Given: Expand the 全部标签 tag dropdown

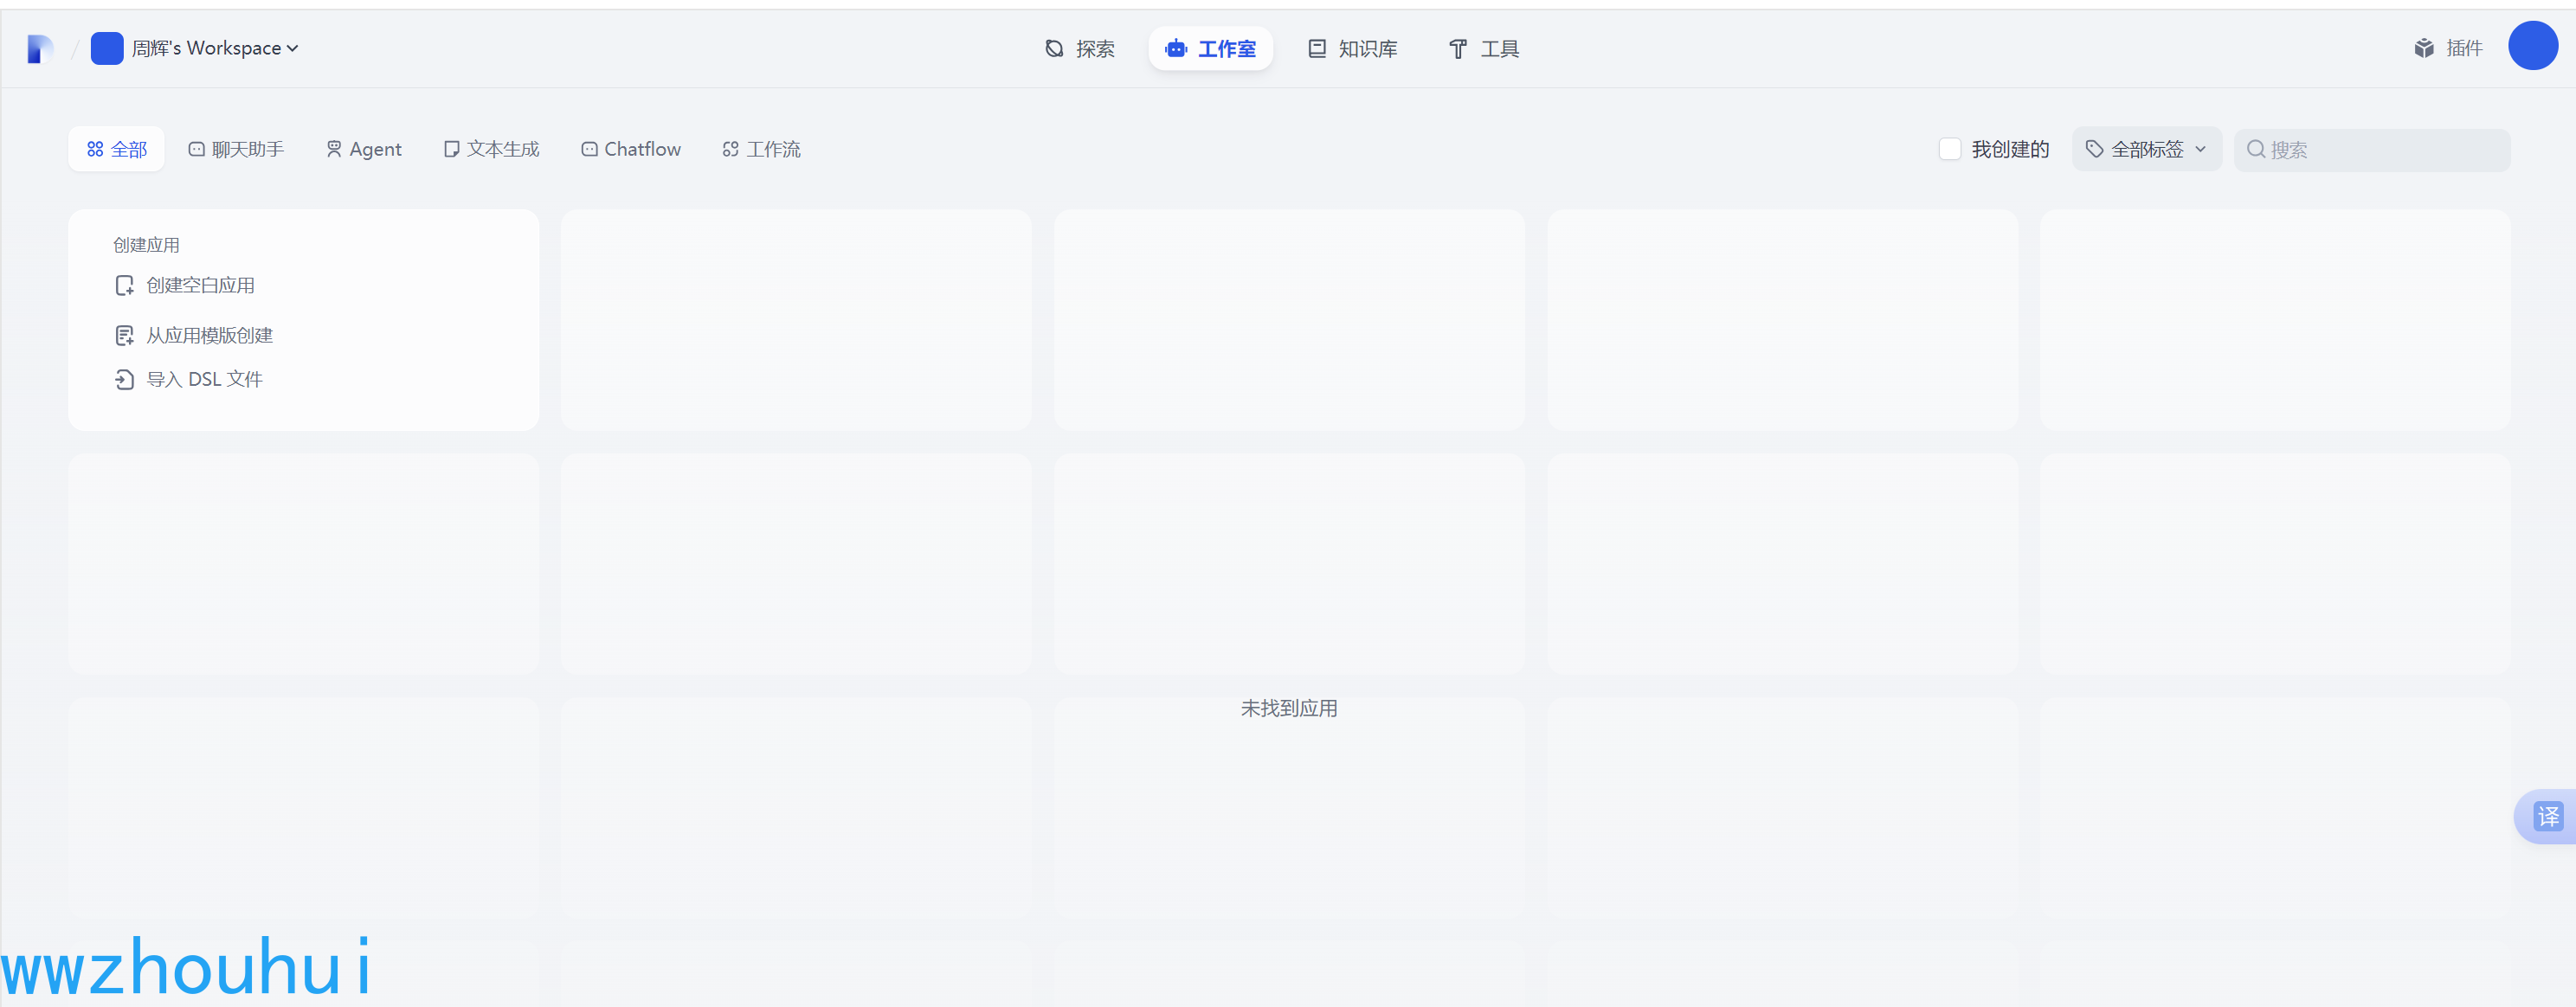Looking at the screenshot, I should point(2146,149).
